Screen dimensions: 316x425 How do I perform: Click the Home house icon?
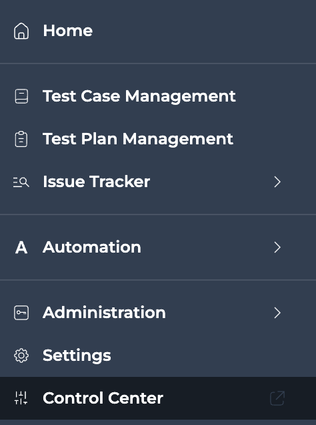[21, 31]
